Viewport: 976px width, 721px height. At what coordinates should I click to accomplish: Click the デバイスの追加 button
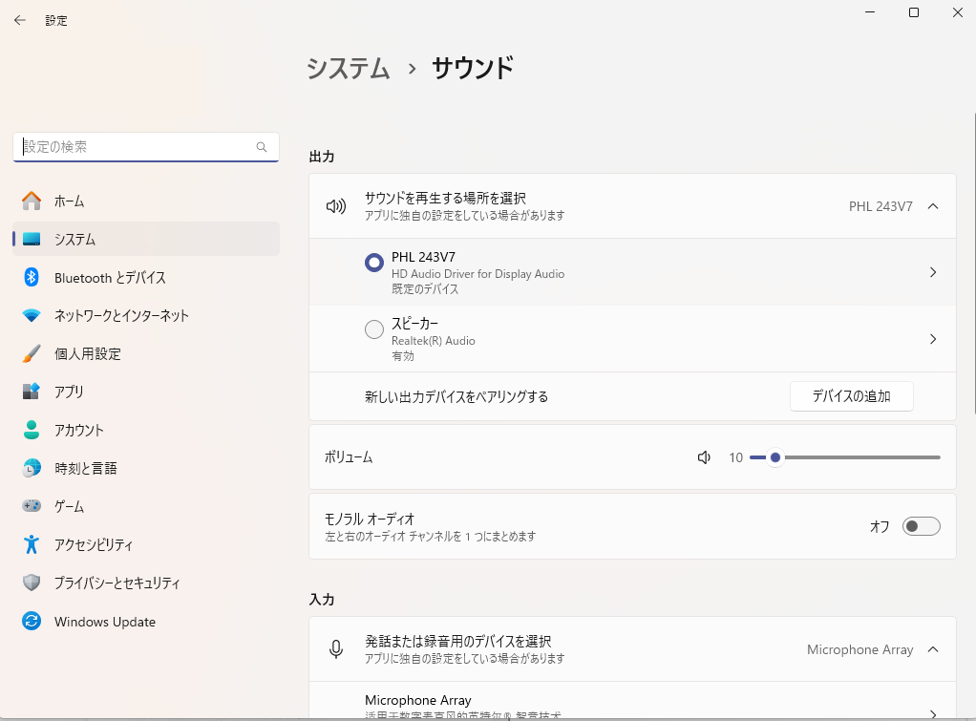tap(851, 396)
